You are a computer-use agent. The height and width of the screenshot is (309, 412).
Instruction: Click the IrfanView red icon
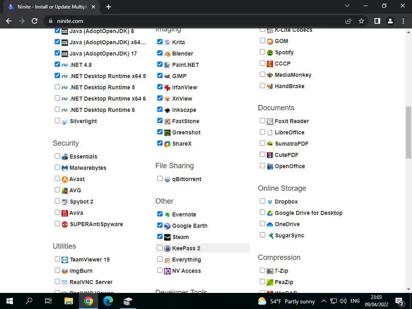coord(167,87)
